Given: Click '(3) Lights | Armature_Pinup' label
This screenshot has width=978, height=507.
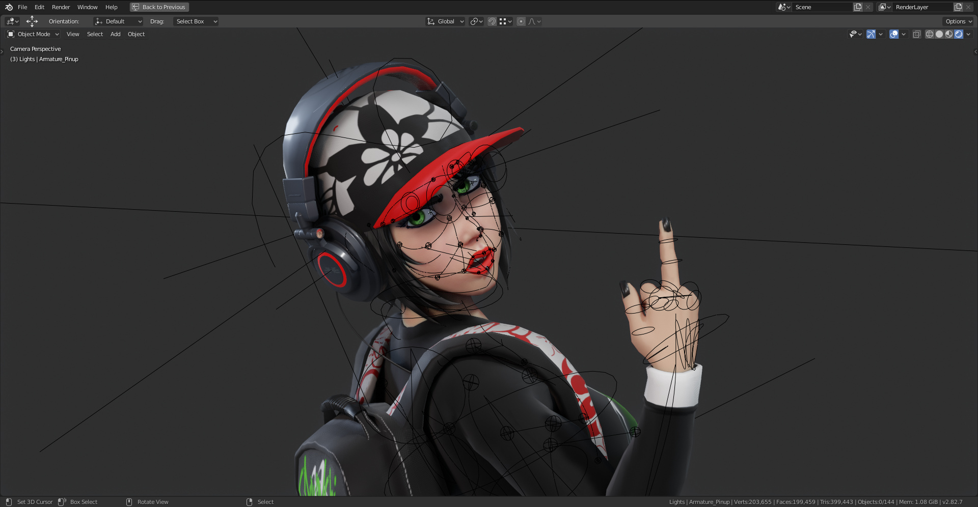Looking at the screenshot, I should click(x=44, y=59).
